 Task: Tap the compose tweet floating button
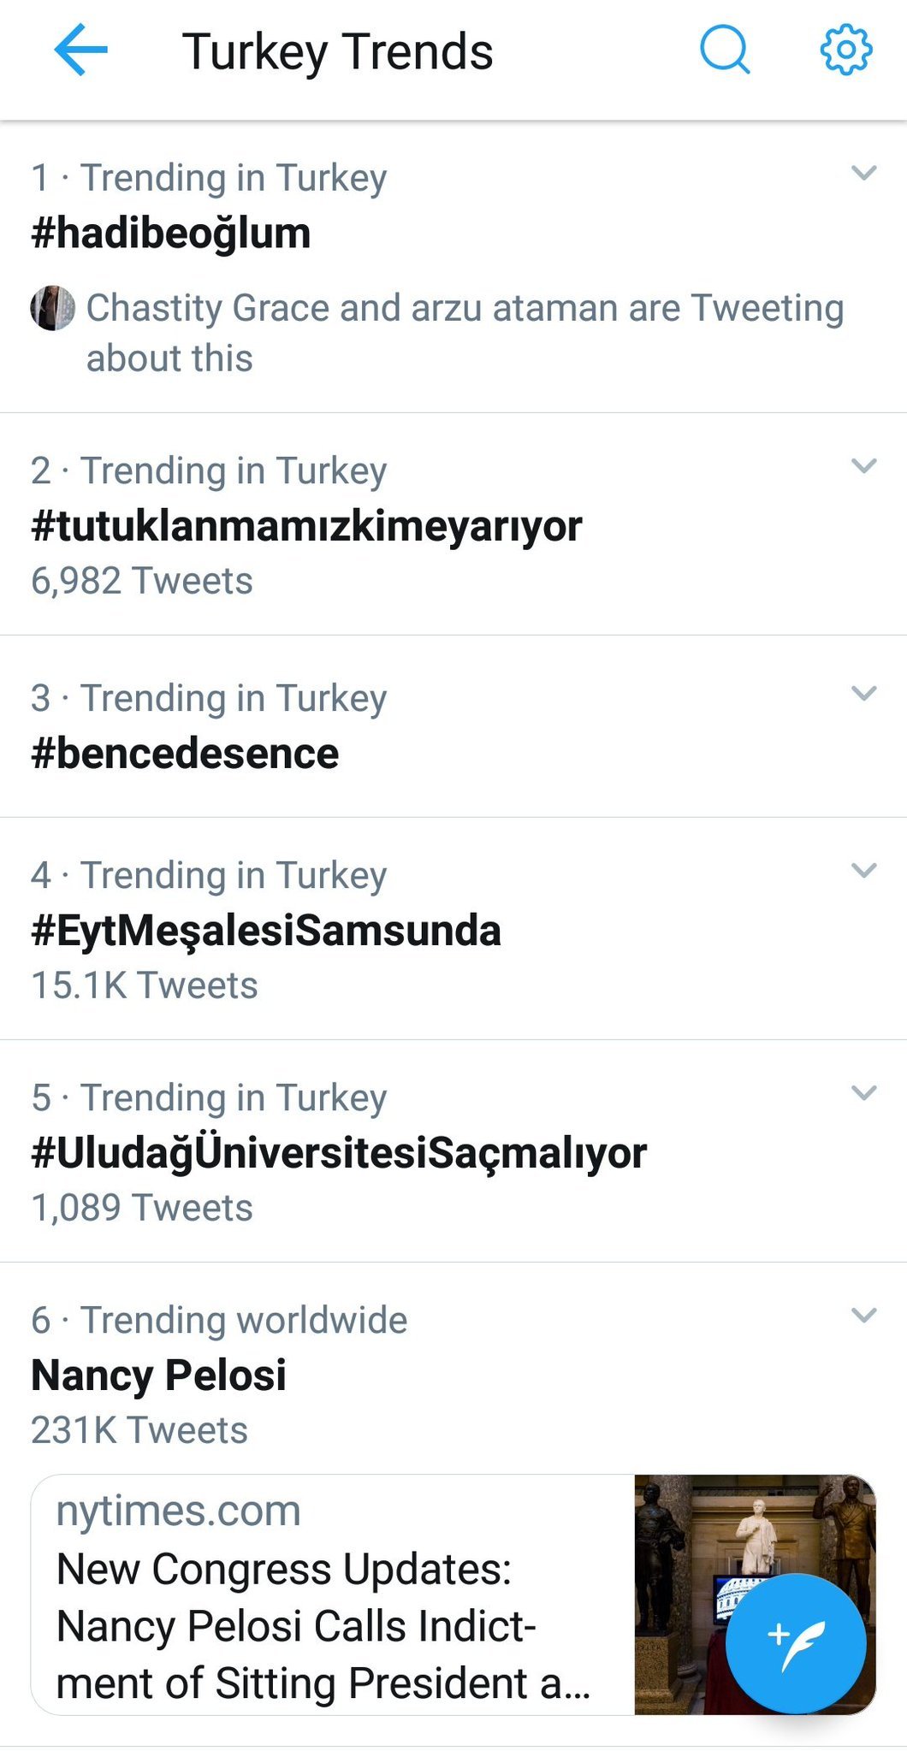795,1642
